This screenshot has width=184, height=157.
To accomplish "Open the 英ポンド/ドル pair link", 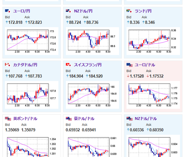I will point(25,119).
